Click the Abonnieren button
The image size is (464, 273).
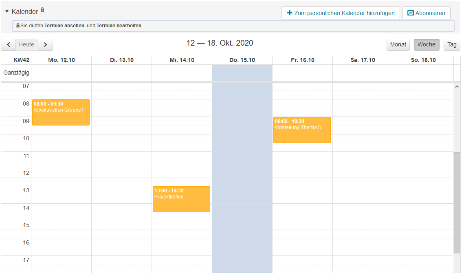click(x=426, y=13)
